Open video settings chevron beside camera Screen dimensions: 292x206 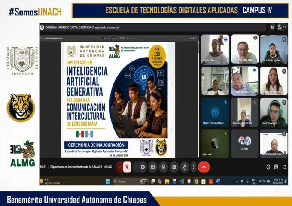tap(136, 167)
